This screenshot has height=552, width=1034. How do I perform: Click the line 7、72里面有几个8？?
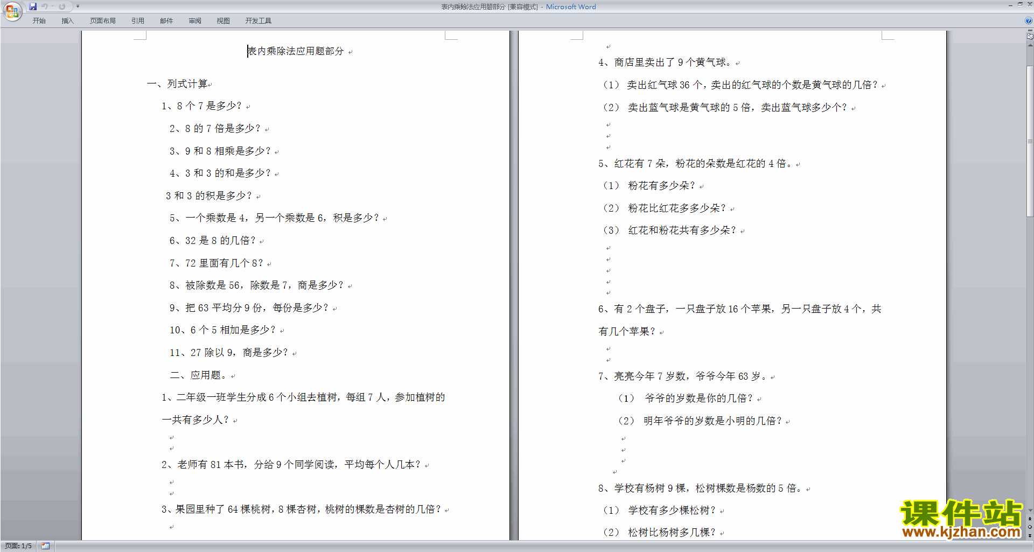[x=216, y=263]
